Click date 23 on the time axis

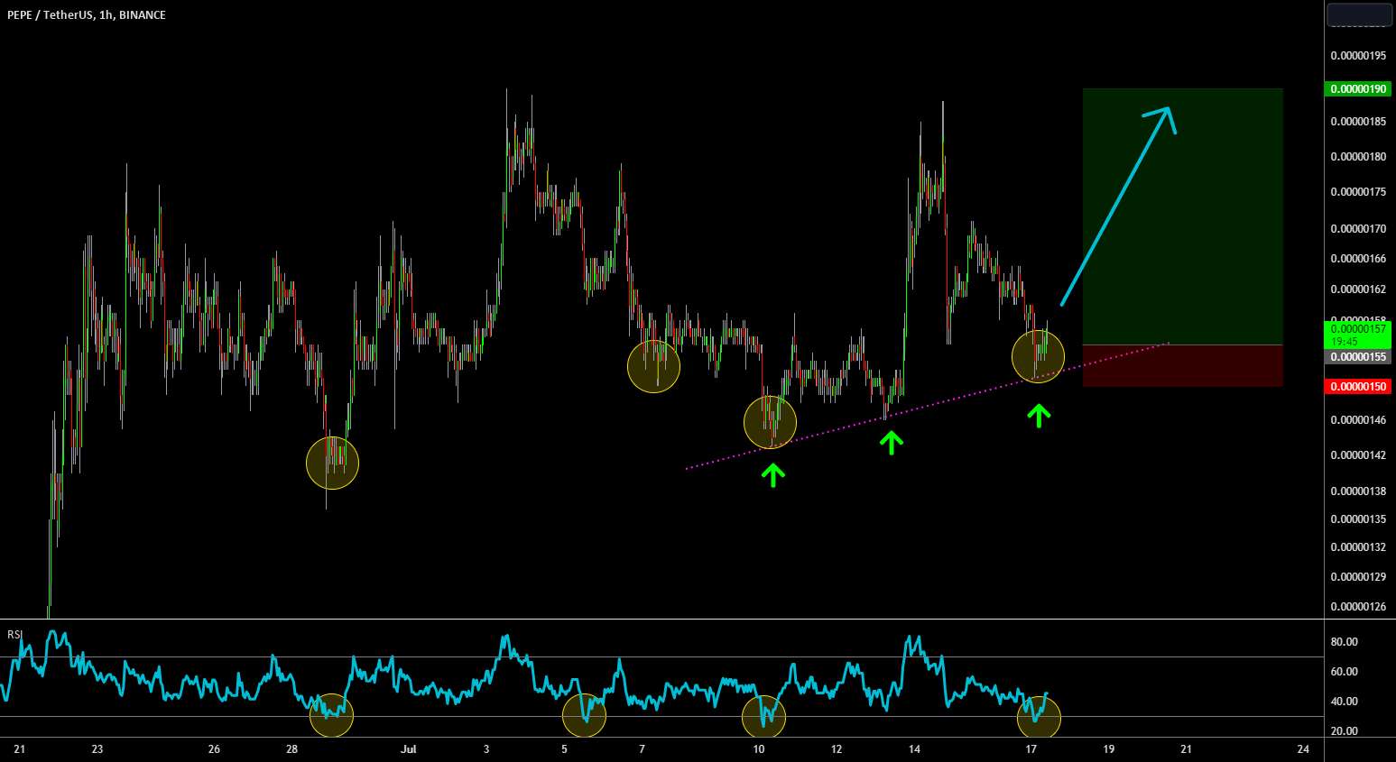(97, 749)
